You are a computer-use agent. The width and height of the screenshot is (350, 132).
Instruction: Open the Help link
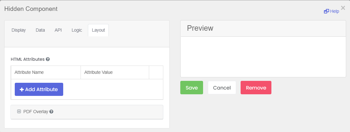tap(332, 11)
